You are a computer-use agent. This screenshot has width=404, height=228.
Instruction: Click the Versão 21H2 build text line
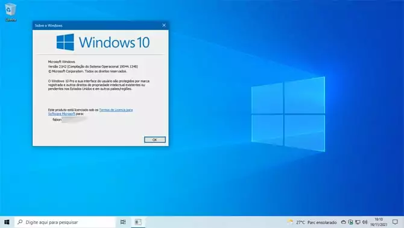tap(93, 66)
